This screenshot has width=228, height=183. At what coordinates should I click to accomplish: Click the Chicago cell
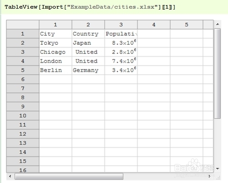56,52
